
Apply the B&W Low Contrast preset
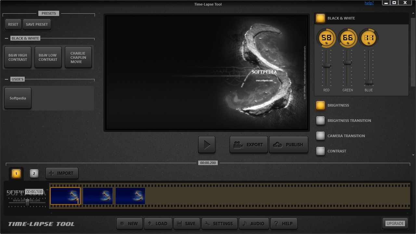48,58
